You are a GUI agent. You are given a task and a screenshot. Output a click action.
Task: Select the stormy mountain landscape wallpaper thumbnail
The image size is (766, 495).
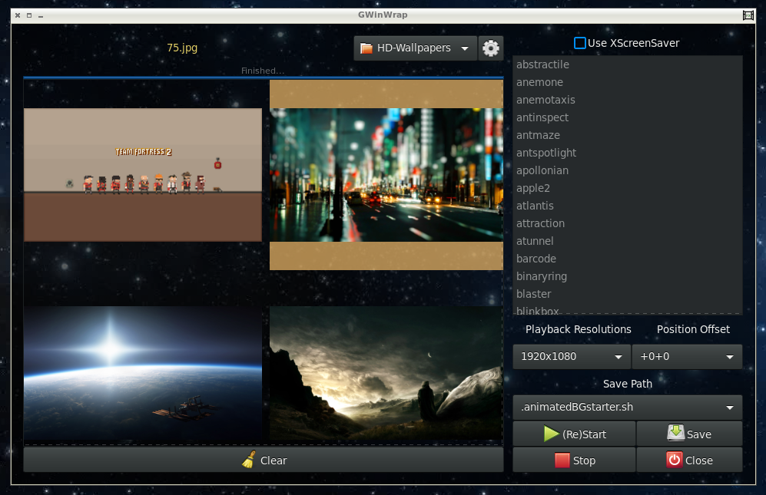click(x=386, y=374)
